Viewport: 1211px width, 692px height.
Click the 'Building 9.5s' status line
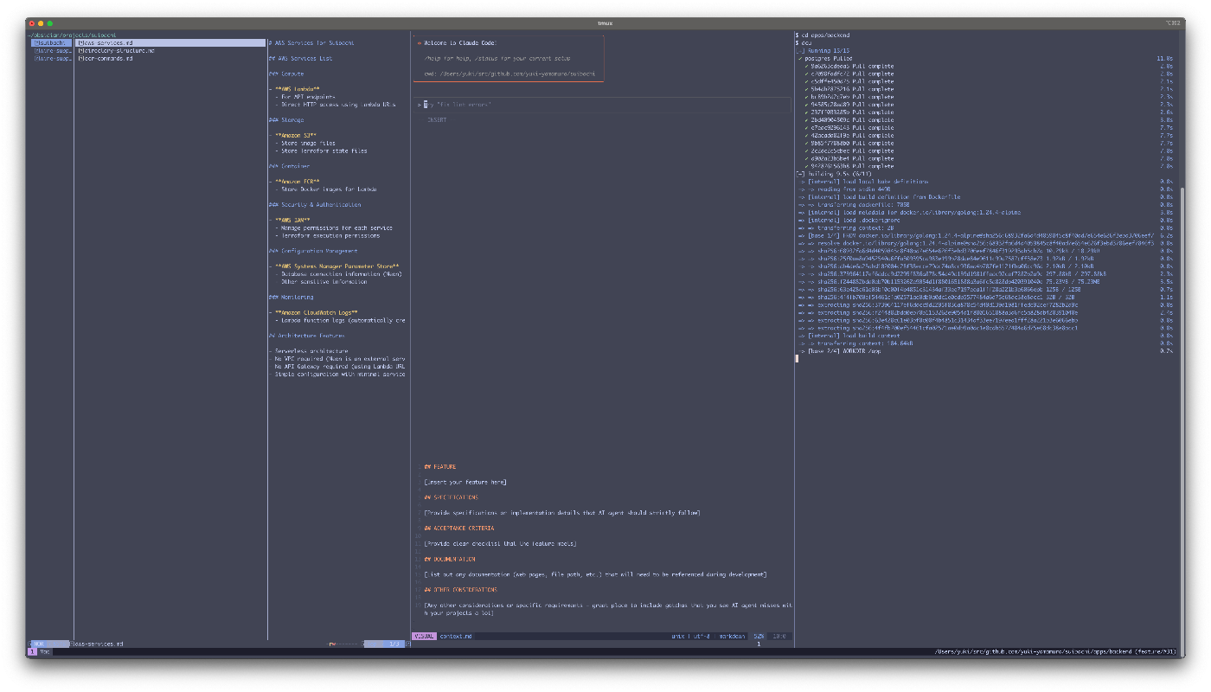click(x=832, y=174)
